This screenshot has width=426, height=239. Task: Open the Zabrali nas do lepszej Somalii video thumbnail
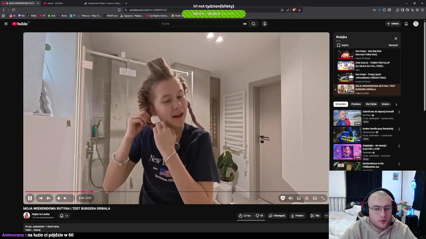pos(347,118)
